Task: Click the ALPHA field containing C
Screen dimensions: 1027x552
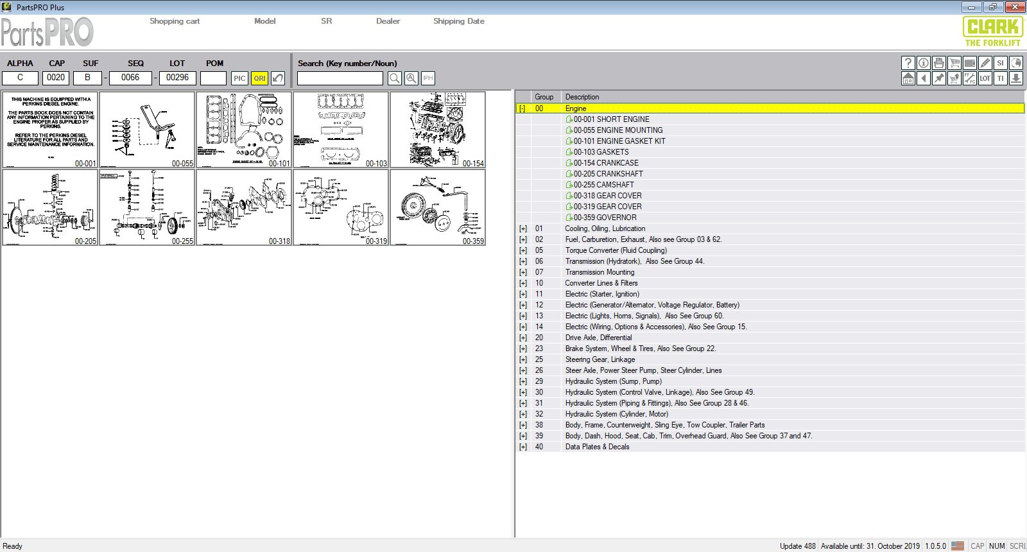Action: tap(21, 78)
